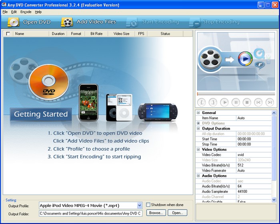Sort by Duration column header
The width and height of the screenshot is (280, 224).
tap(58, 34)
